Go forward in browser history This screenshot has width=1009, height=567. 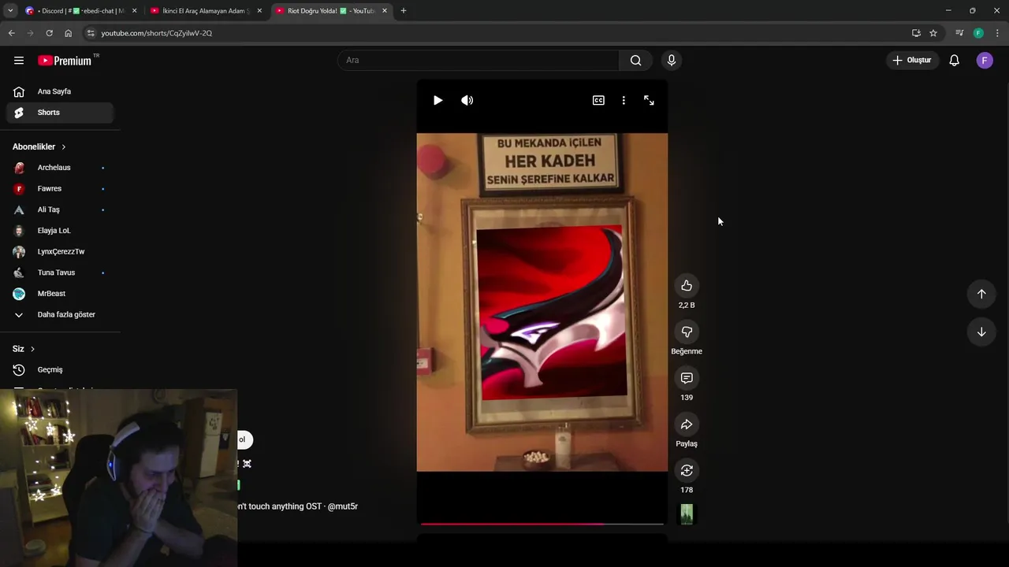click(x=30, y=33)
